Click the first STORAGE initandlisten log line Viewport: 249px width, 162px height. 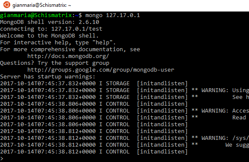point(94,84)
